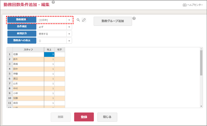Click the table scrollbar up arrow
Viewport: 207px width, 126px height.
(x=201, y=49)
